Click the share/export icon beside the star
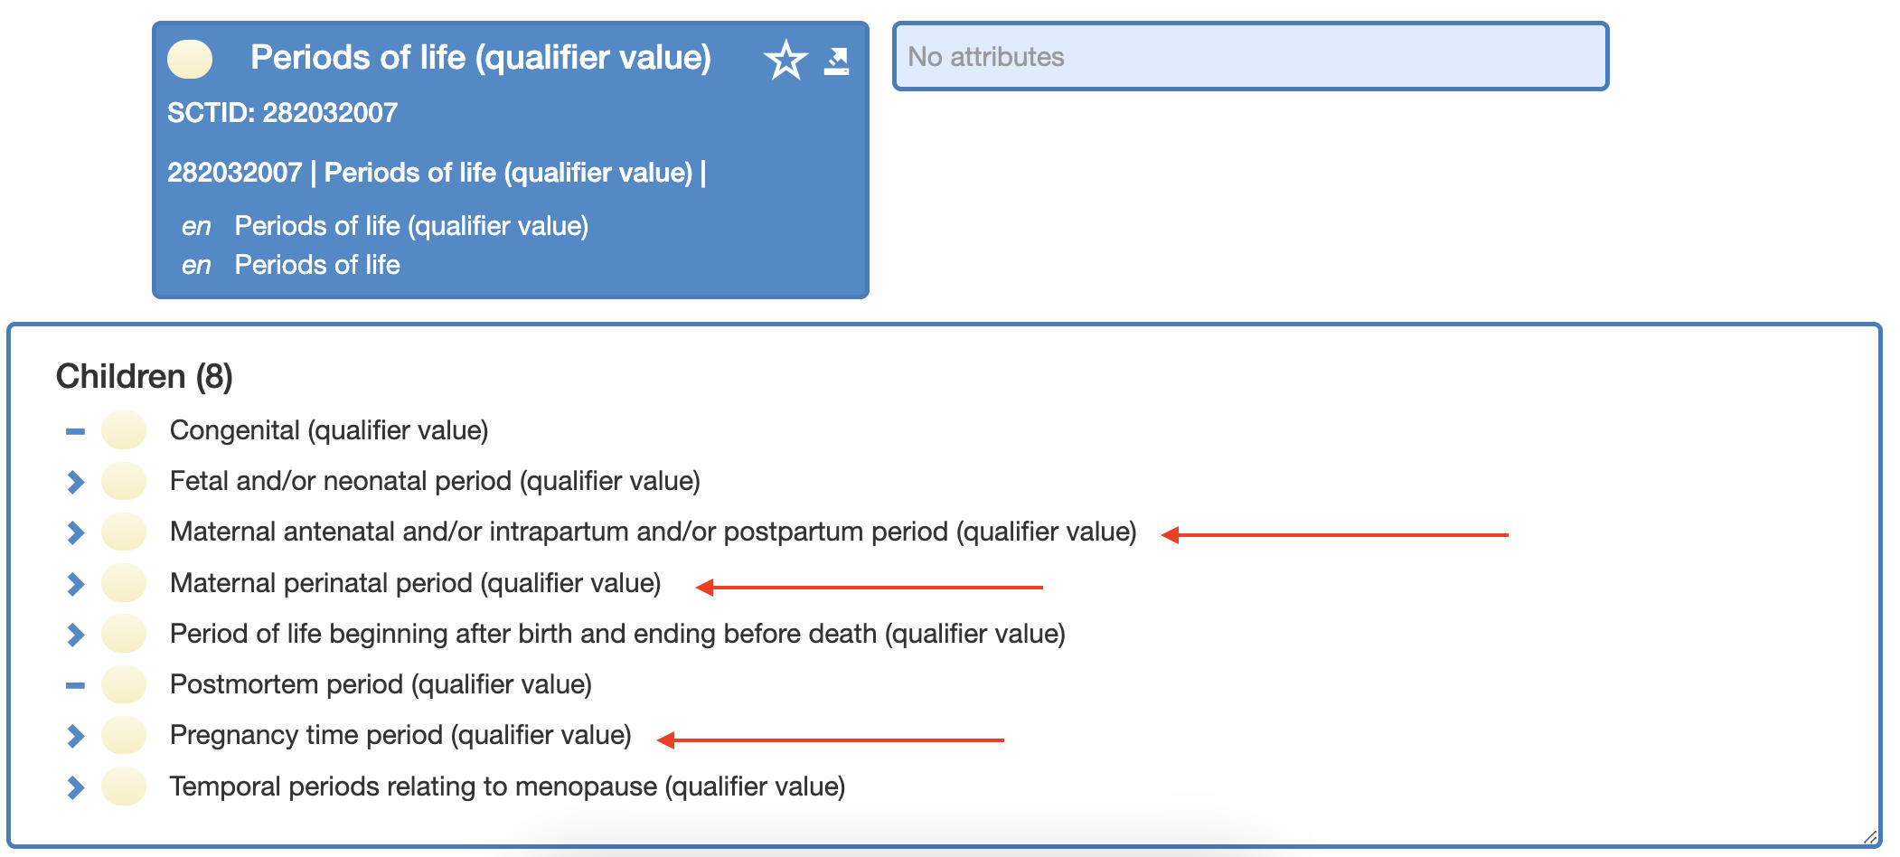This screenshot has height=857, width=1900. point(837,61)
